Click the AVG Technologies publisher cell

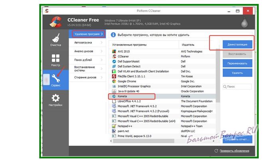pos(192,52)
